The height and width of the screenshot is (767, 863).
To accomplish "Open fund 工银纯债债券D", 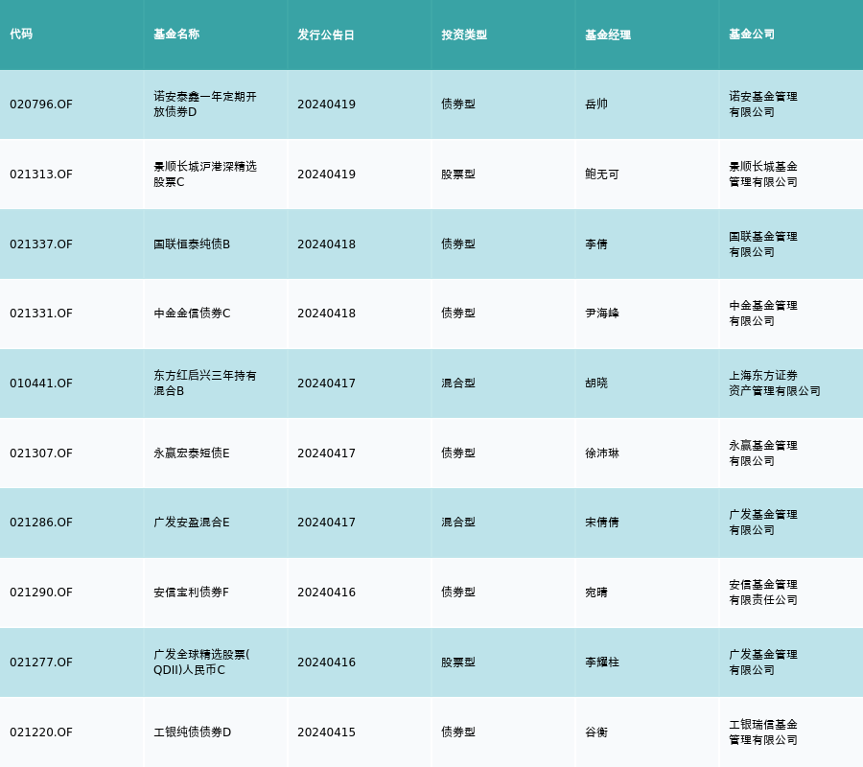I will point(193,732).
